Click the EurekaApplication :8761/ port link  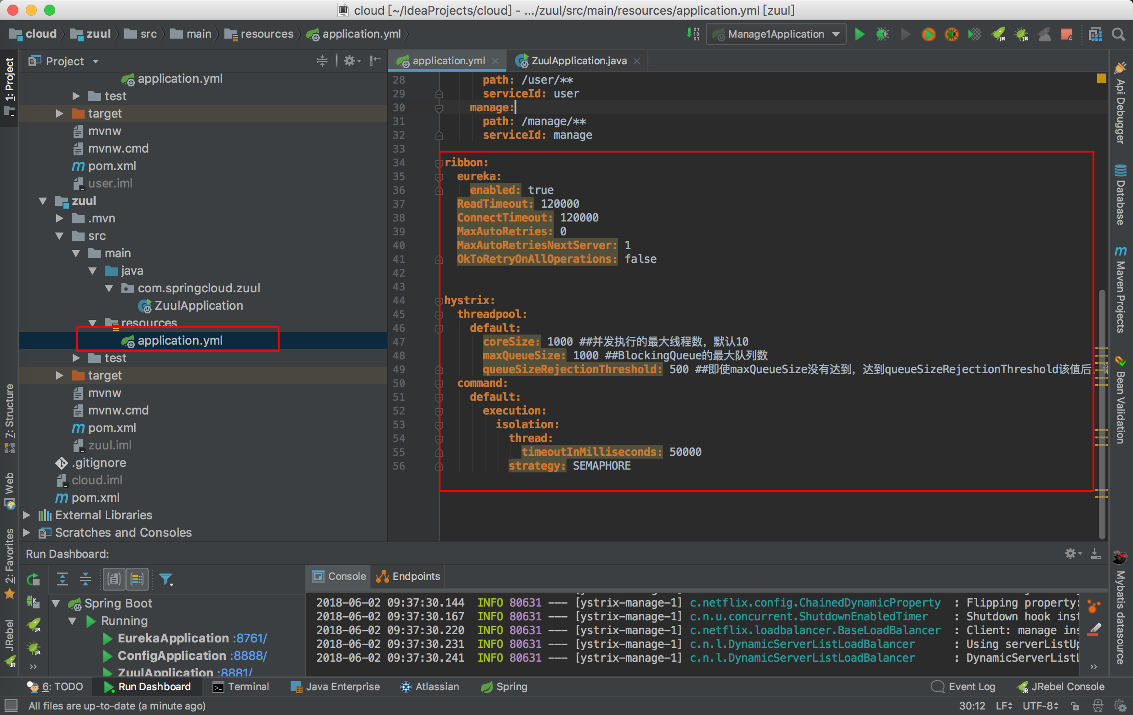tap(249, 638)
